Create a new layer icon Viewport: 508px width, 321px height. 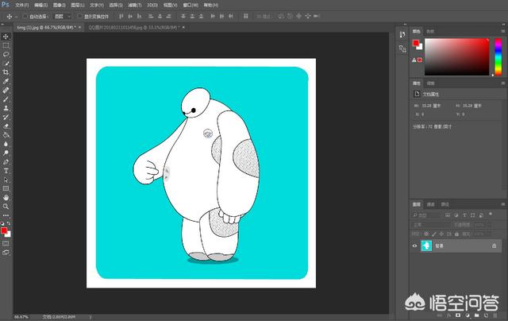[486, 315]
